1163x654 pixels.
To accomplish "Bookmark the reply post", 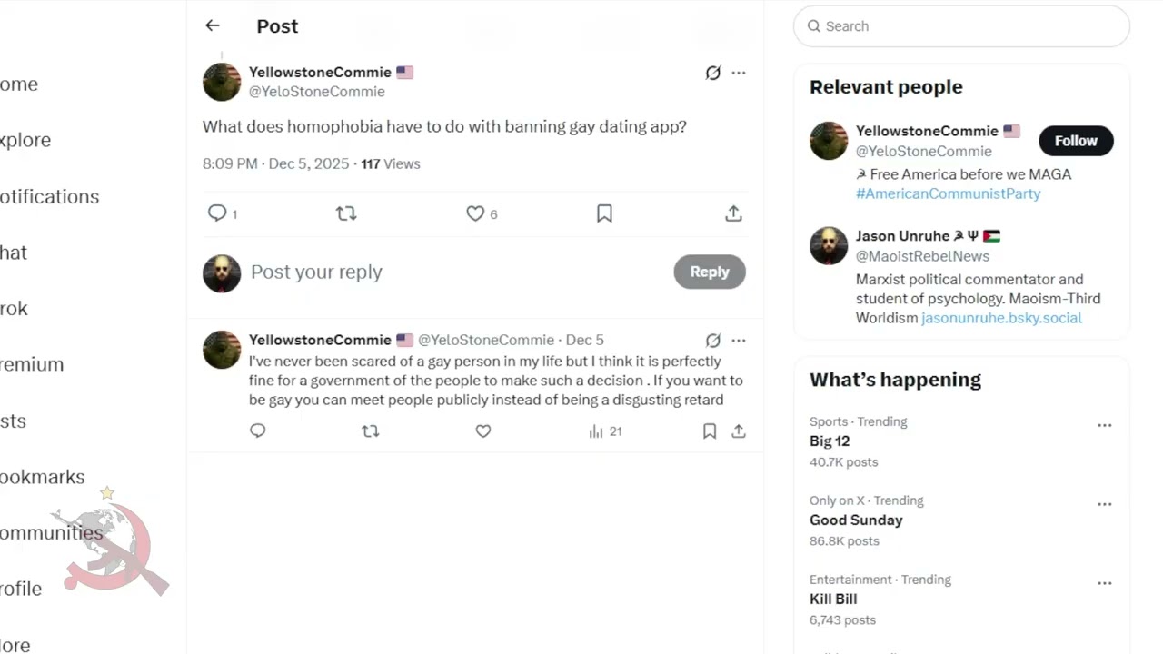I will (x=710, y=431).
